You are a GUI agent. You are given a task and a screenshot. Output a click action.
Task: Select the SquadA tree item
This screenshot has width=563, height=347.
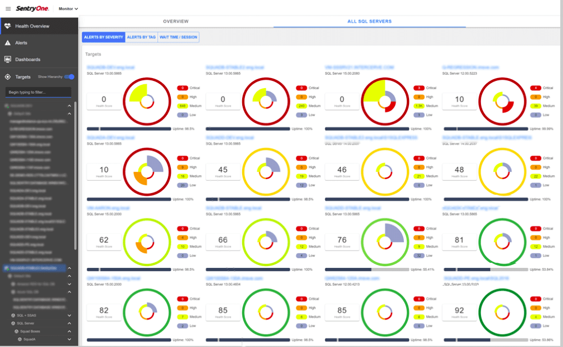[x=29, y=339]
